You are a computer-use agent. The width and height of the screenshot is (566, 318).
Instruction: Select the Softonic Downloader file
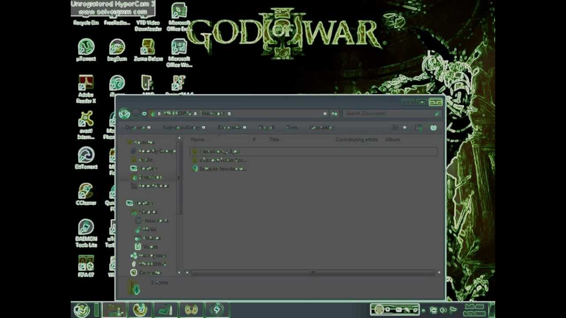click(219, 169)
